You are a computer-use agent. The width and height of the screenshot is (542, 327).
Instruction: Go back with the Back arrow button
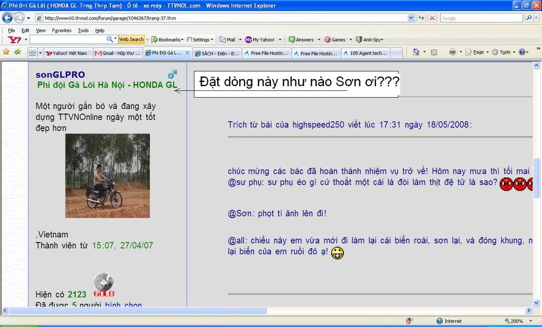[x=7, y=17]
